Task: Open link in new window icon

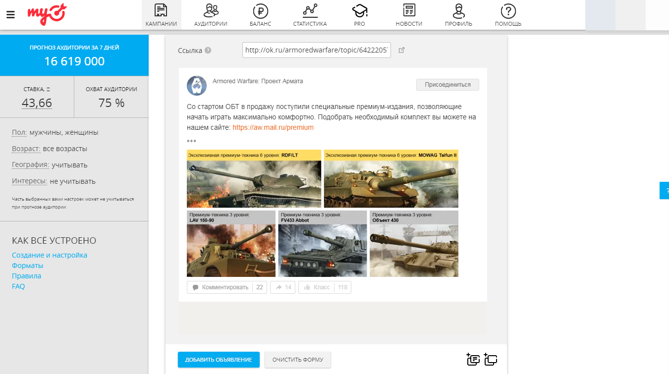Action: coord(402,50)
